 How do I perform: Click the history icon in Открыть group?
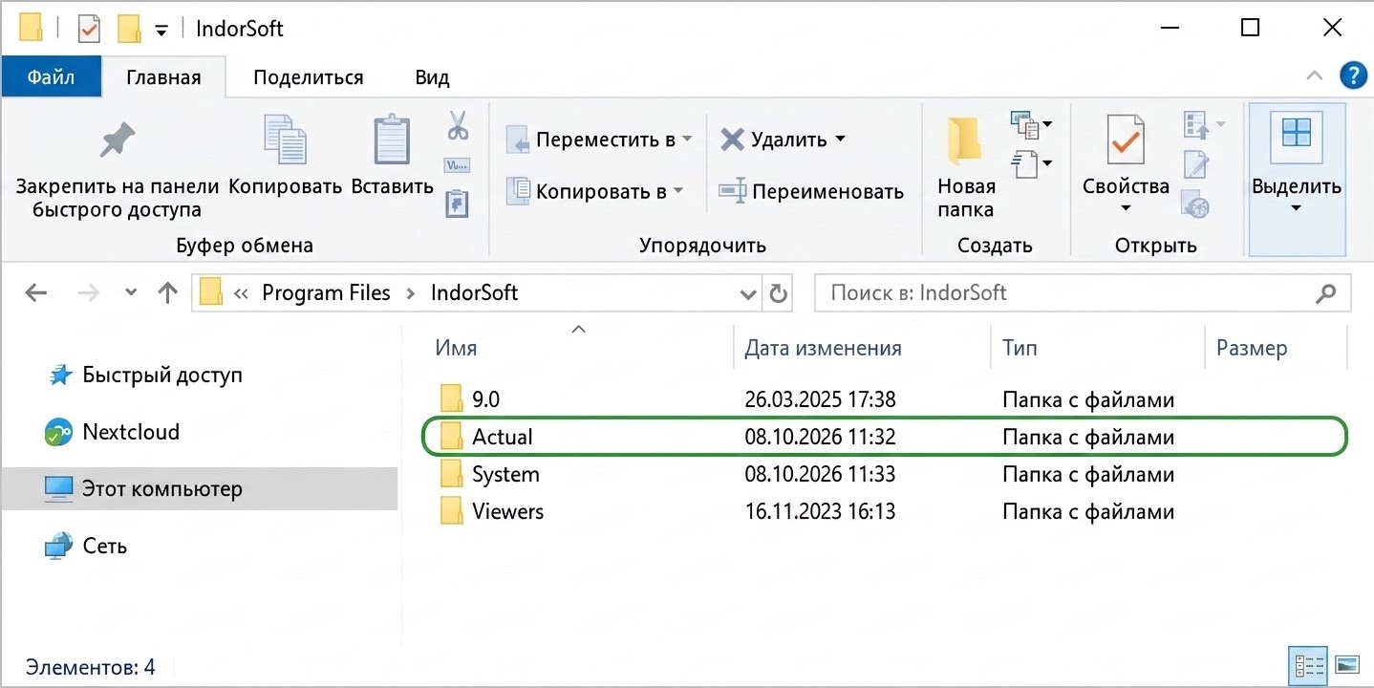(x=1195, y=204)
